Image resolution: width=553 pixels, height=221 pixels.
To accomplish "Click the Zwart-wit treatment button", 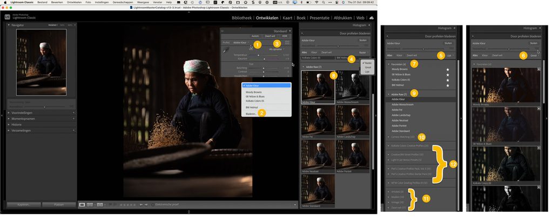I will click(x=270, y=36).
